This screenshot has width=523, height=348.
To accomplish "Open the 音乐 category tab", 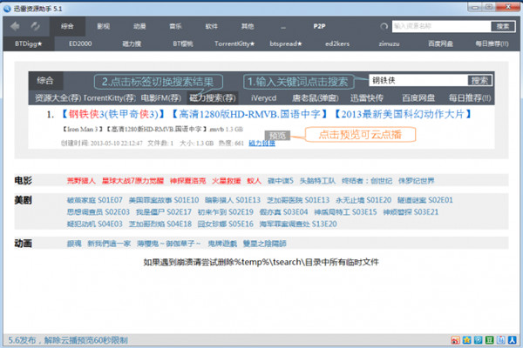I will tap(175, 26).
